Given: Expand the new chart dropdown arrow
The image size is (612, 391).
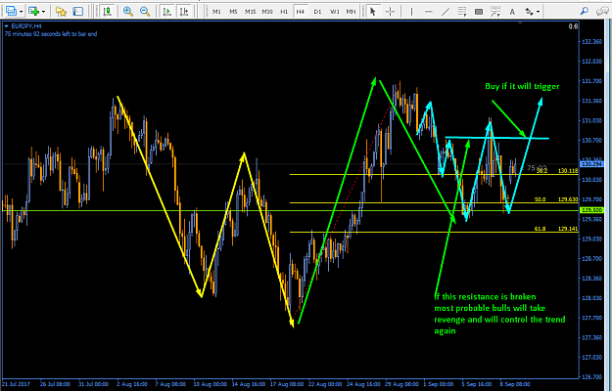Looking at the screenshot, I should 21,12.
